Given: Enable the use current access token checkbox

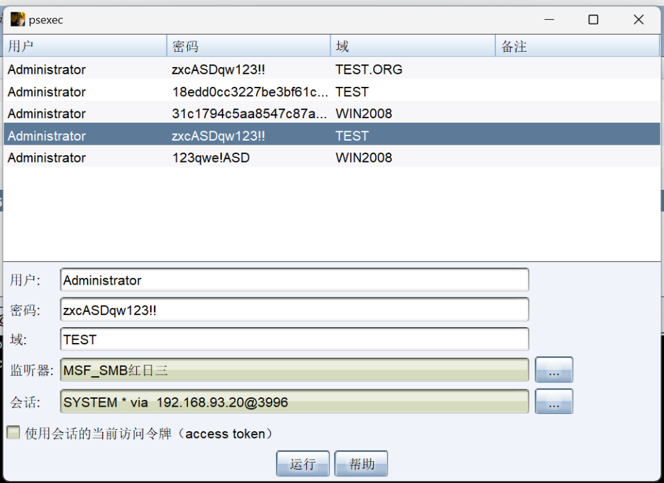Looking at the screenshot, I should [x=13, y=433].
